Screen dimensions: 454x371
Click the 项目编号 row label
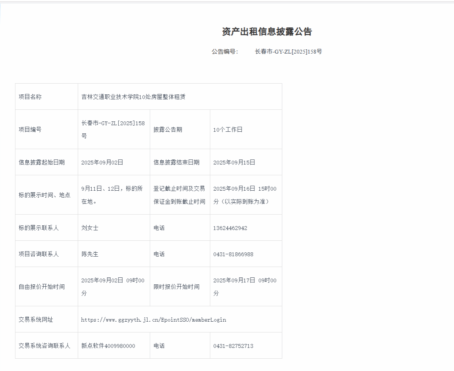point(30,130)
